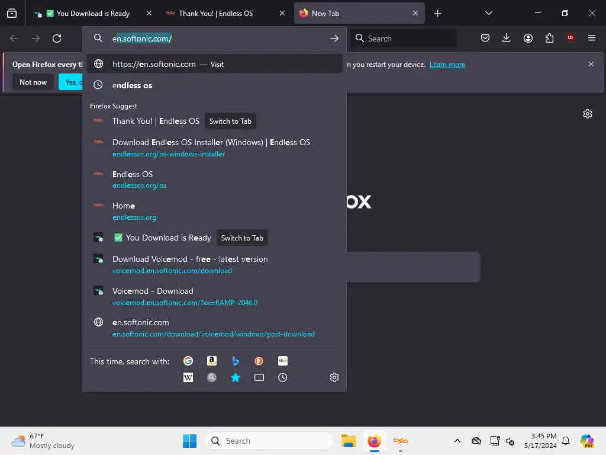606x455 pixels.
Task: Open search settings gear in dropdown
Action: (334, 377)
